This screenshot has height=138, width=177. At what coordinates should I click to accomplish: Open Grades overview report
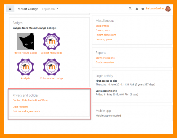pyautogui.click(x=105, y=62)
